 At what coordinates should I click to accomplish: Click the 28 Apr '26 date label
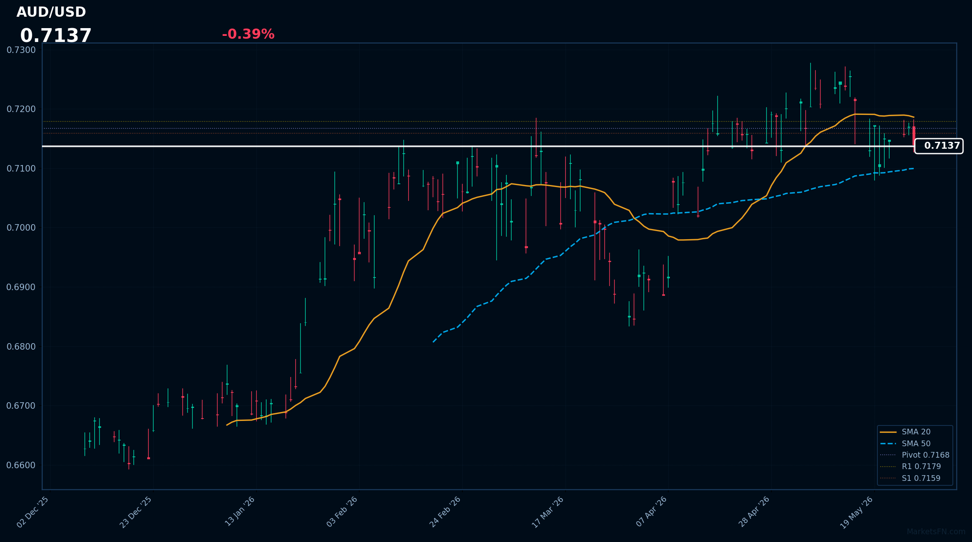(x=754, y=512)
